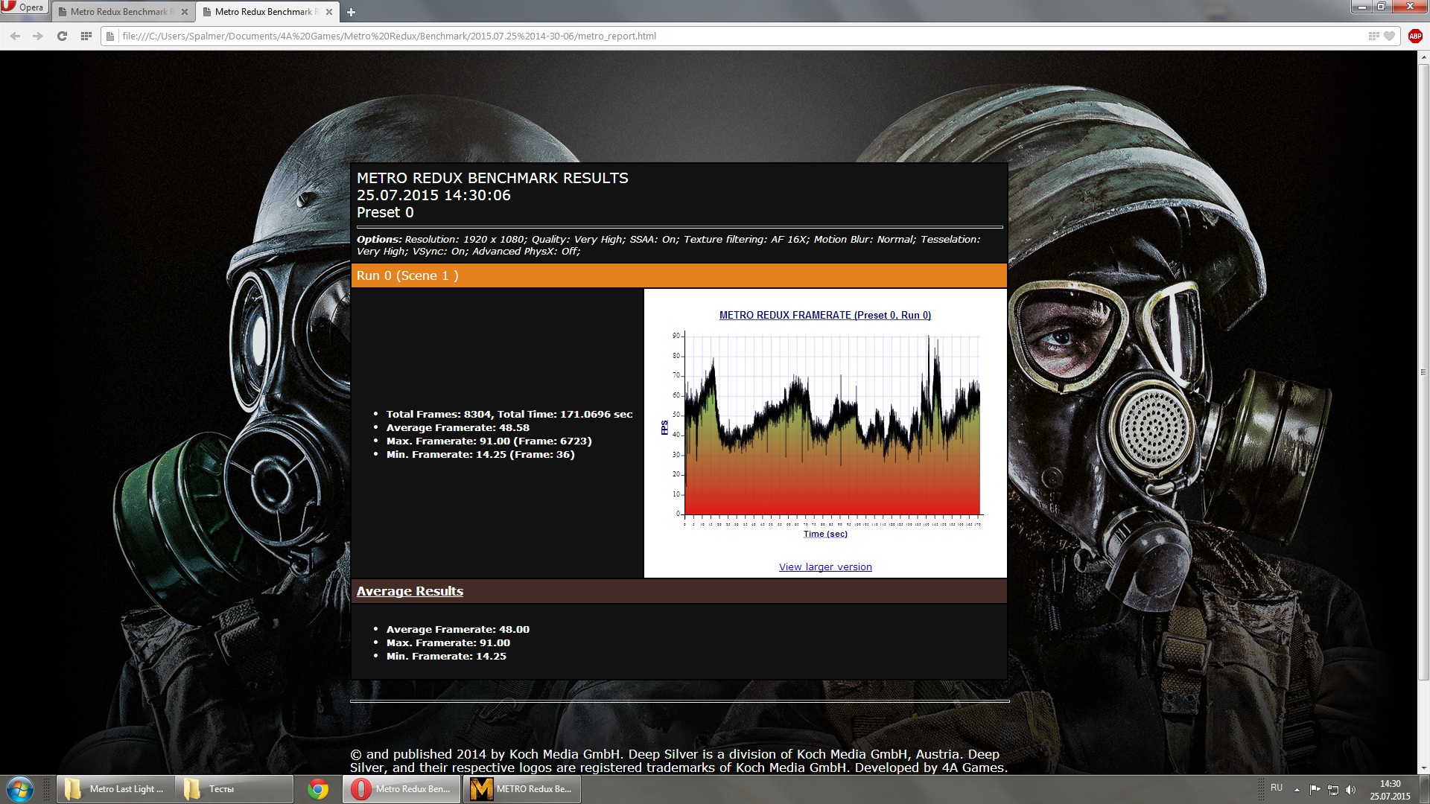Close the active Metro Redux Benchmark tab
Viewport: 1430px width, 804px height.
click(x=329, y=12)
